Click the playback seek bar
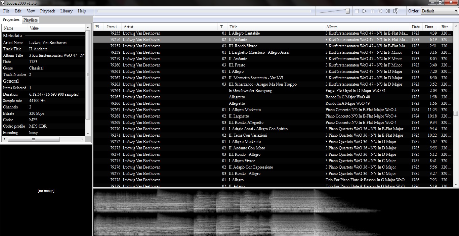Screen dimensions: 459x236 coord(204,11)
